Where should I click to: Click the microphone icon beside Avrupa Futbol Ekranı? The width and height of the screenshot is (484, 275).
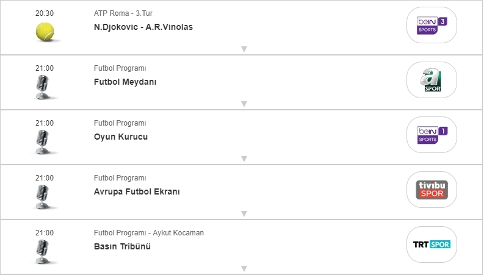click(x=43, y=196)
